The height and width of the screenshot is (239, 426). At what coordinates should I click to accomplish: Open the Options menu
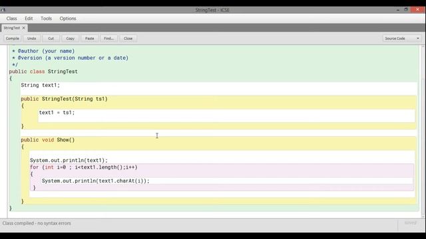point(68,19)
